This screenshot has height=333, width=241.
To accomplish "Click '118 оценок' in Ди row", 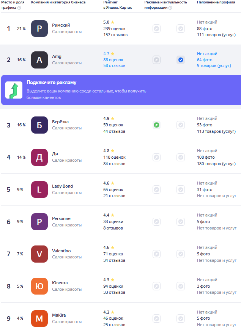I will pos(114,158).
